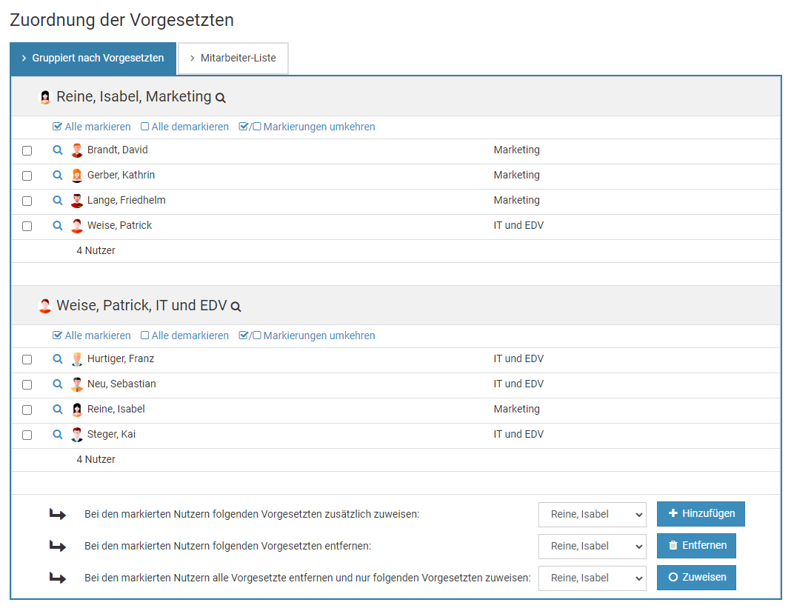Click the Entfernen button
Viewport: 791px width, 611px height.
tap(695, 546)
